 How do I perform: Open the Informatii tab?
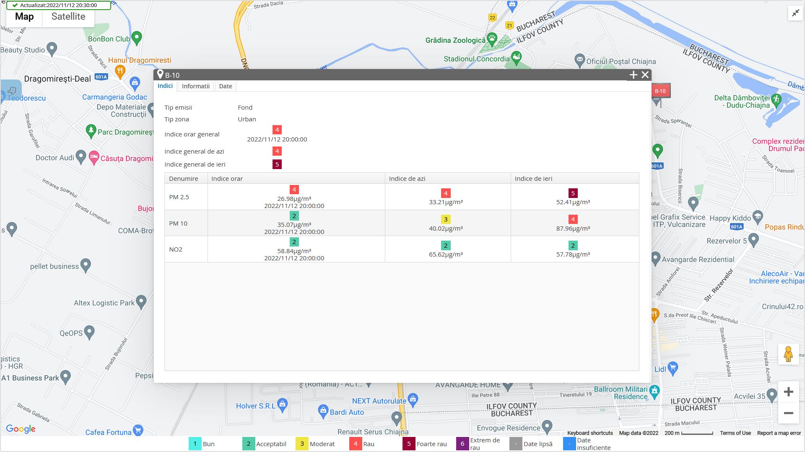tap(195, 86)
